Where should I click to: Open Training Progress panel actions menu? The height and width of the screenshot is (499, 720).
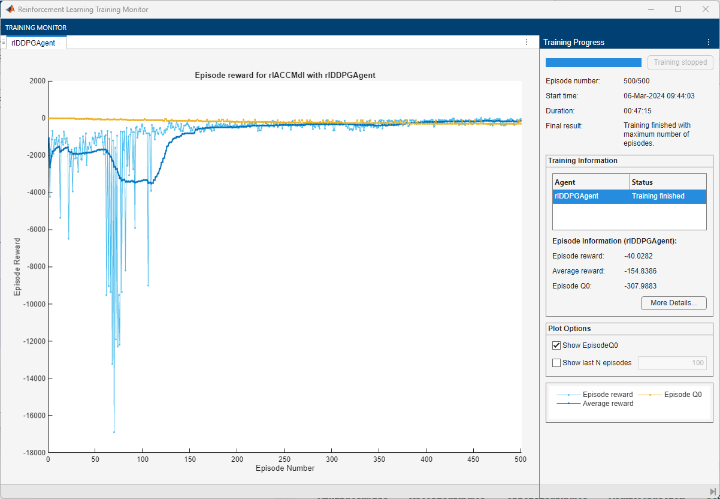(708, 42)
